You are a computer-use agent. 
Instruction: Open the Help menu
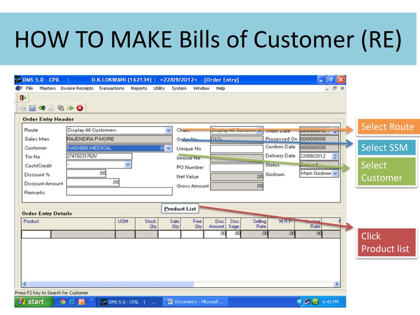click(x=220, y=89)
